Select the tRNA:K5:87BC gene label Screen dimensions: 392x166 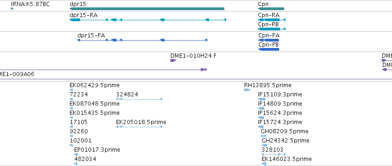pyautogui.click(x=30, y=4)
